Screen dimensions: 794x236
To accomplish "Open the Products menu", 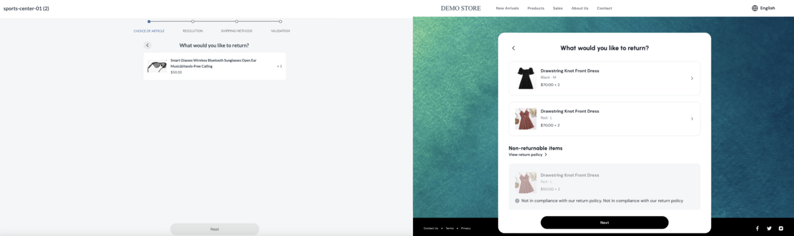I will (536, 8).
